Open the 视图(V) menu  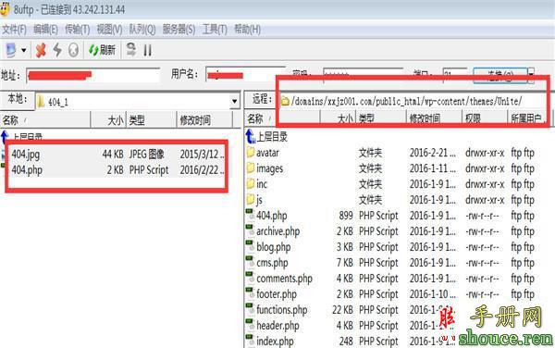tap(109, 30)
